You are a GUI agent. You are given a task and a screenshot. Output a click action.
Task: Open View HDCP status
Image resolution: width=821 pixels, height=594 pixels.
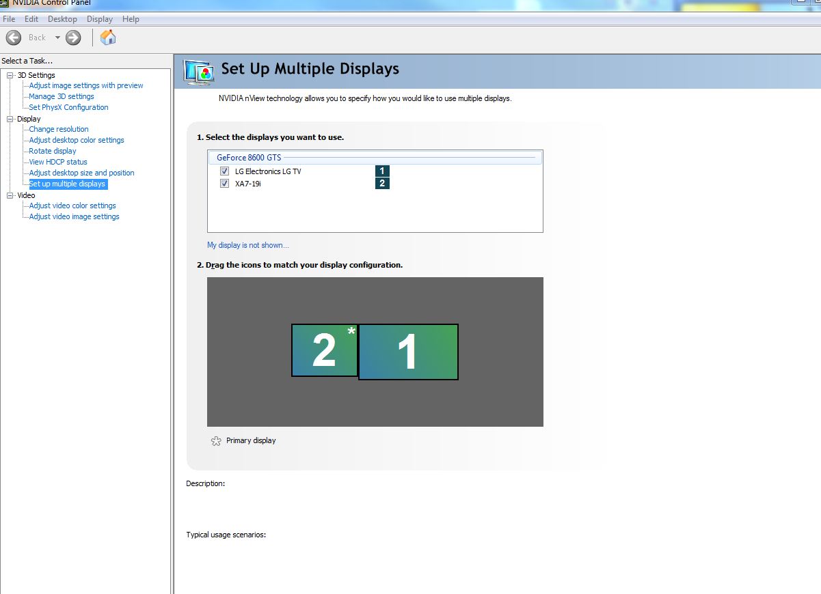coord(58,162)
